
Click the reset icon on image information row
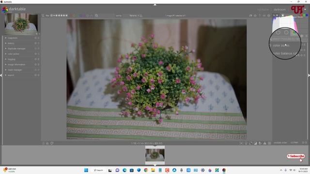pos(35,64)
